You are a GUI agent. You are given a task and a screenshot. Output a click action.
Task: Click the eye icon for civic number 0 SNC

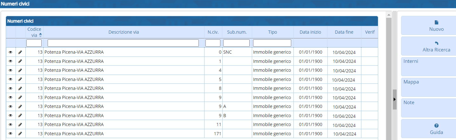[10, 52]
